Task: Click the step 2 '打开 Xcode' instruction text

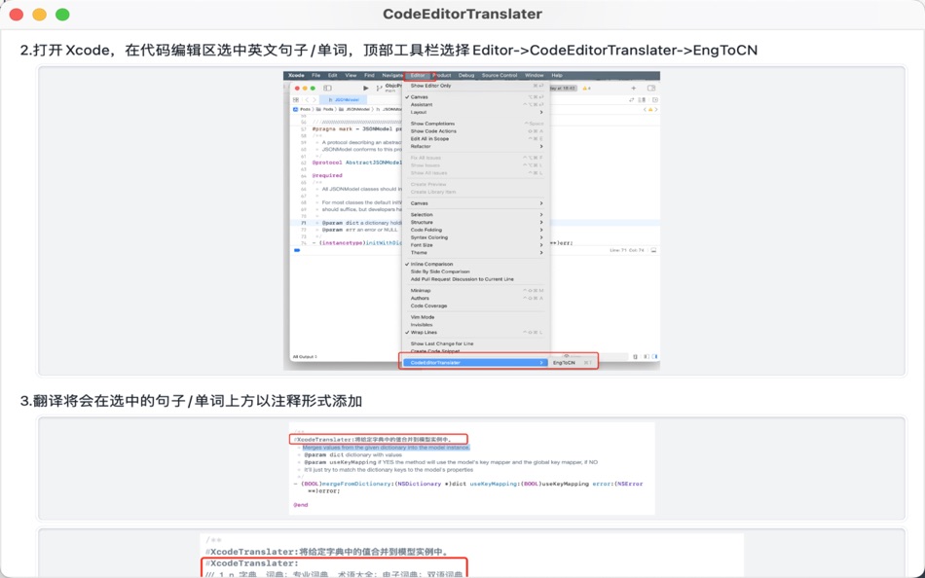Action: pyautogui.click(x=388, y=51)
